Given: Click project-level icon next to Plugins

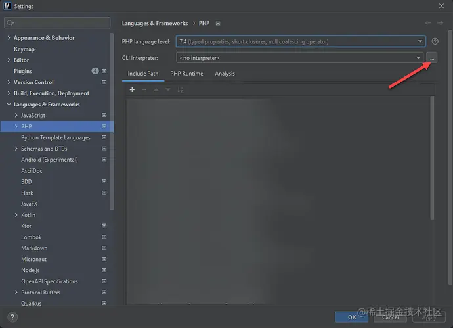Looking at the screenshot, I should (x=104, y=71).
